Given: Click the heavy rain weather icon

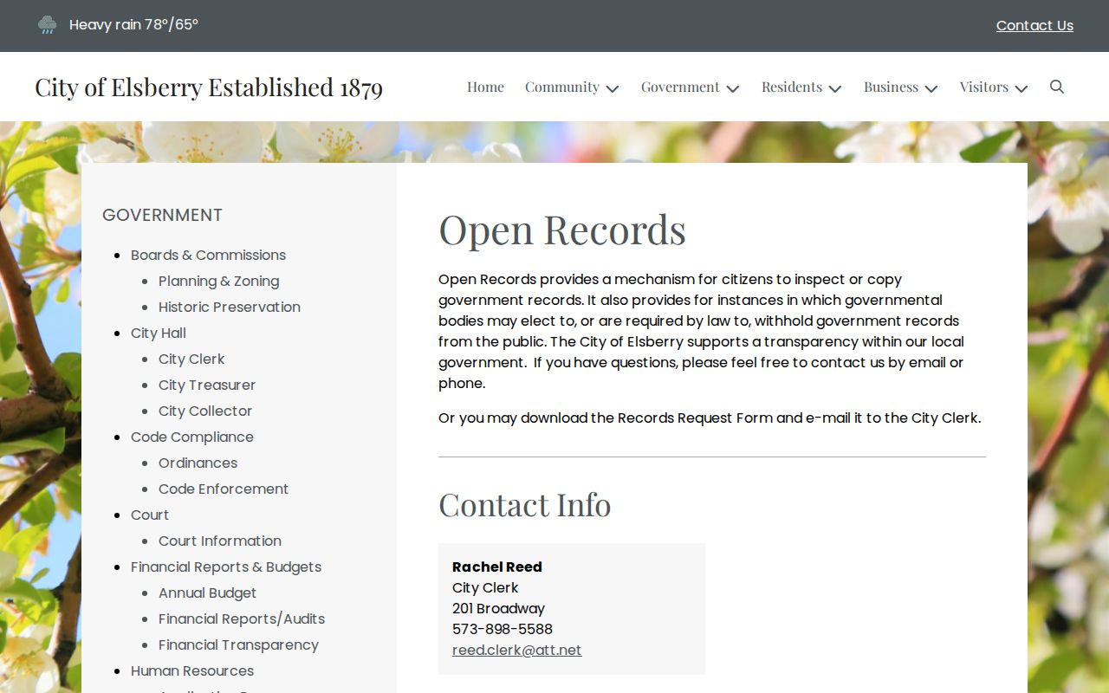Looking at the screenshot, I should pyautogui.click(x=47, y=25).
